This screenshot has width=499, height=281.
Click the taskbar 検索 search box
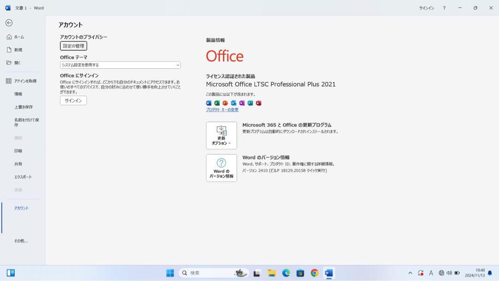tap(213, 273)
